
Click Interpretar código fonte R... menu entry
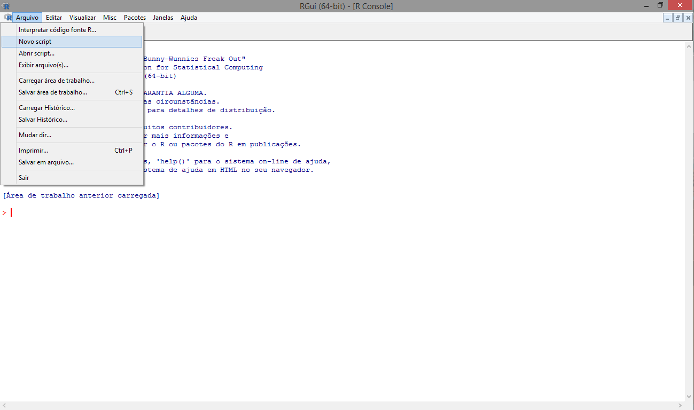coord(57,30)
